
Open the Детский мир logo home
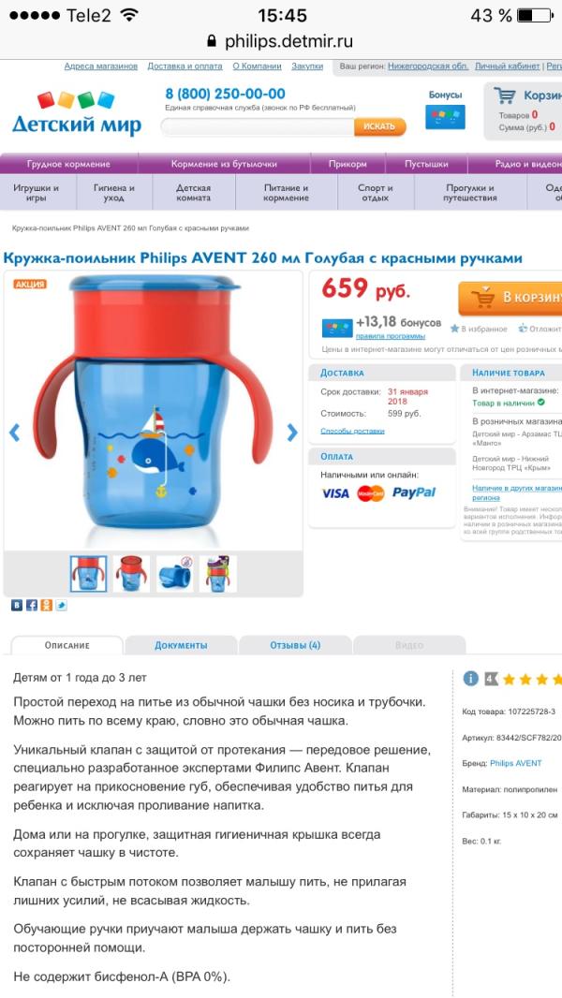(77, 114)
